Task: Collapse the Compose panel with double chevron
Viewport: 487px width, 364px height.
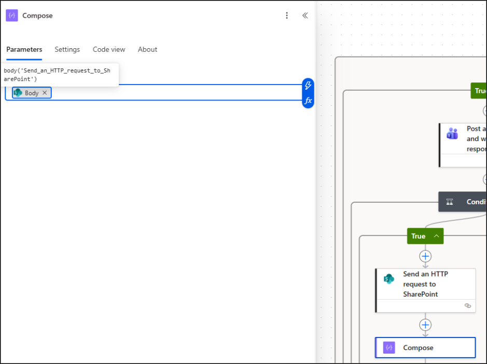Action: [305, 16]
